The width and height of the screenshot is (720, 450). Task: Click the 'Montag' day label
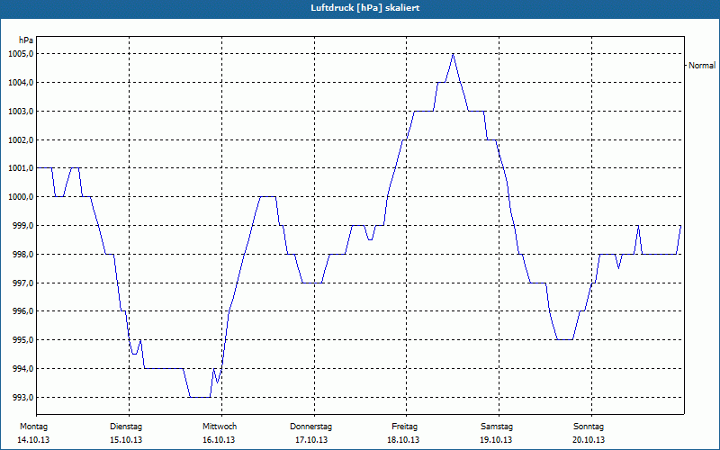[x=33, y=427]
